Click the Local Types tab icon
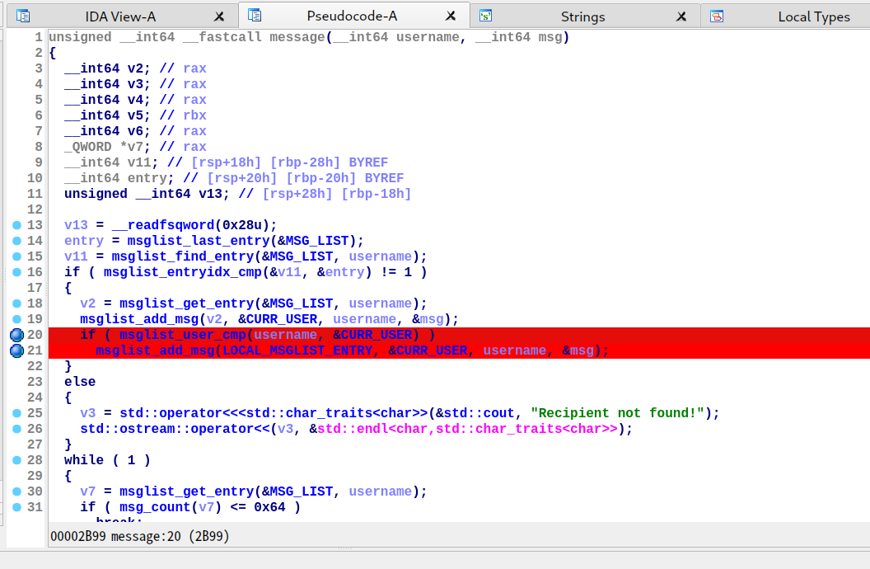This screenshot has width=870, height=569. click(x=717, y=16)
